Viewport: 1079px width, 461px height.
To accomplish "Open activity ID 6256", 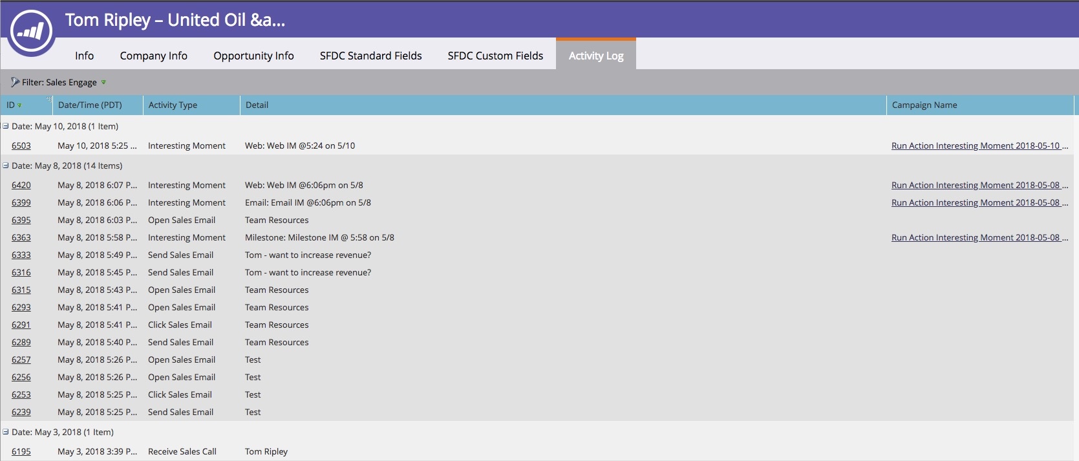I will (21, 377).
